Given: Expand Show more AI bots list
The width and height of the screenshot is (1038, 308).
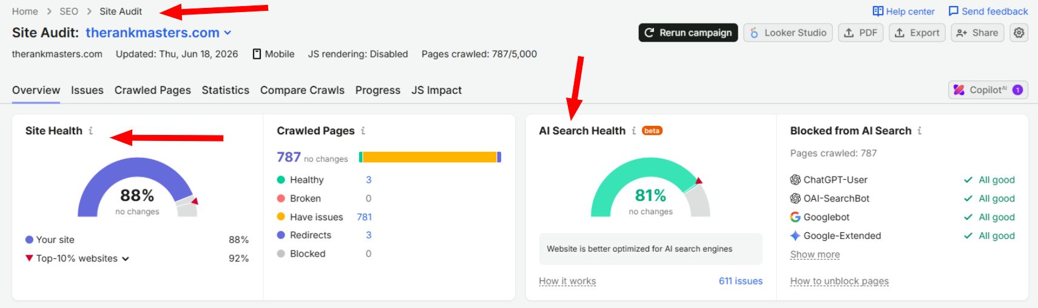Looking at the screenshot, I should click(x=815, y=255).
